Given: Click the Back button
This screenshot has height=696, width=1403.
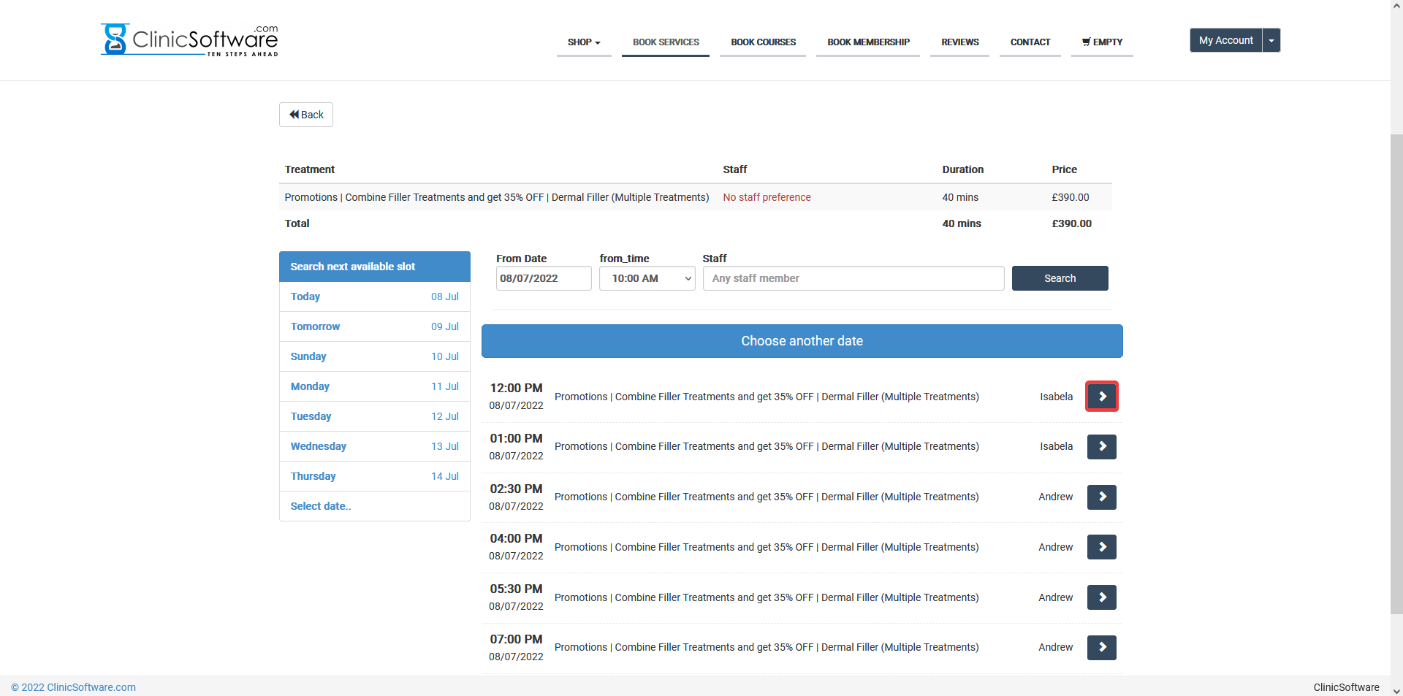Looking at the screenshot, I should pos(306,115).
